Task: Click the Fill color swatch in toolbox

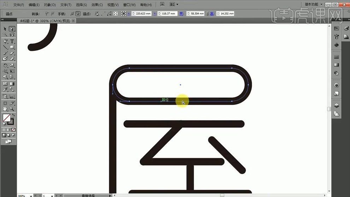Action: pos(6,117)
